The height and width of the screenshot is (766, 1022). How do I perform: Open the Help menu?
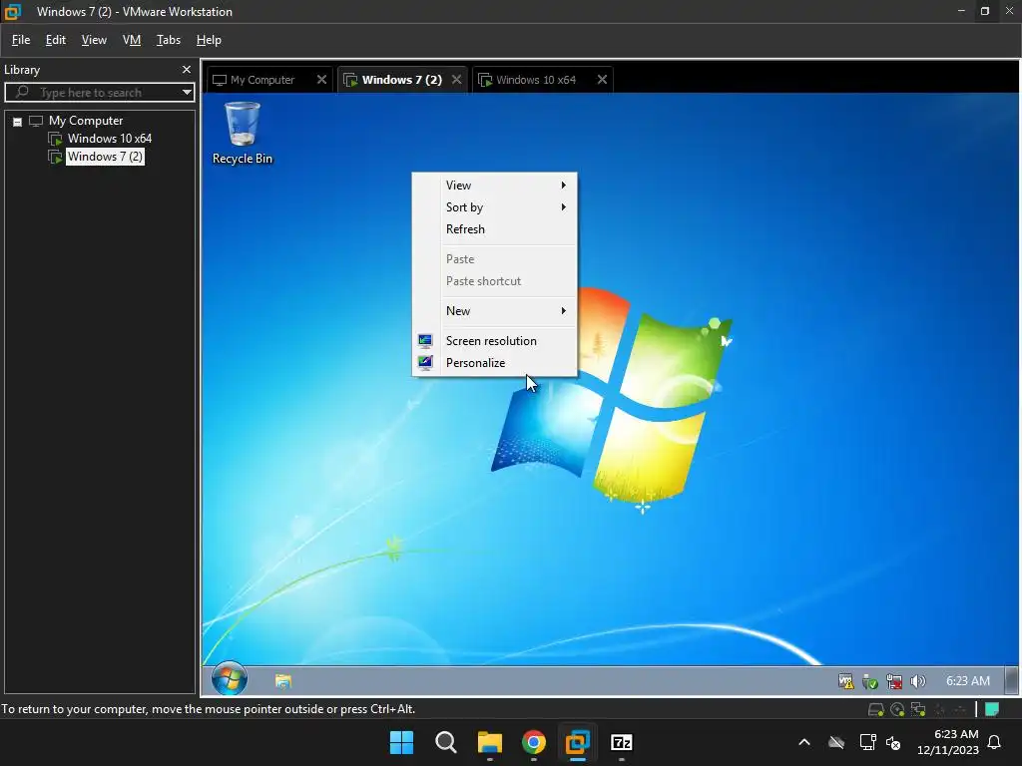pyautogui.click(x=209, y=40)
